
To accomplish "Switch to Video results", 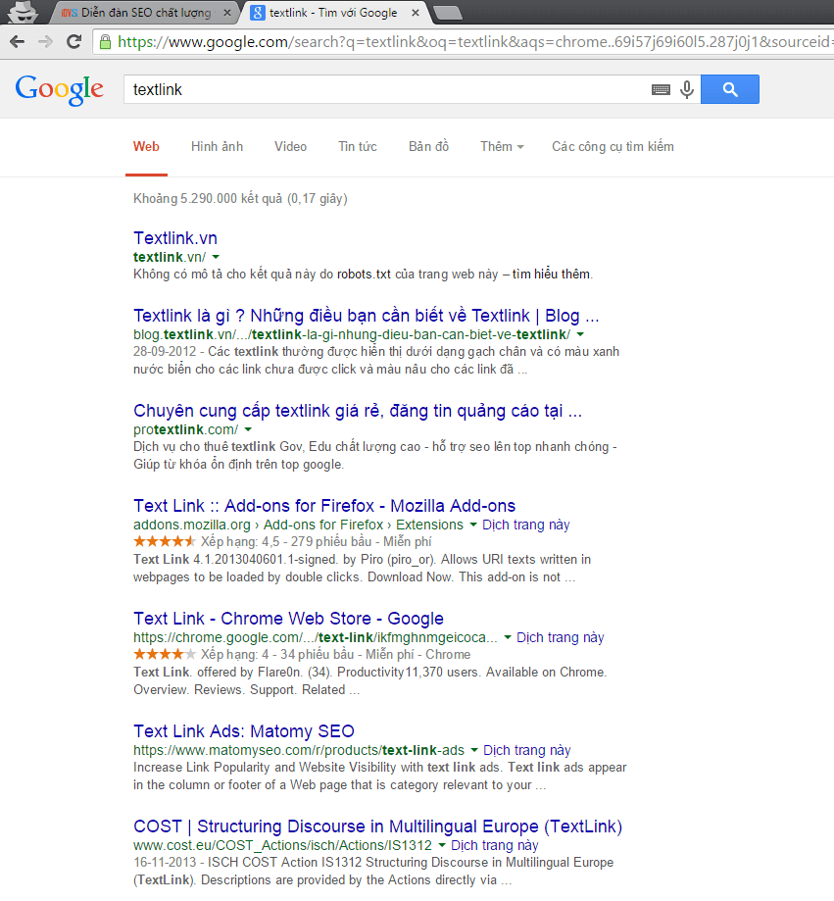I will [291, 146].
